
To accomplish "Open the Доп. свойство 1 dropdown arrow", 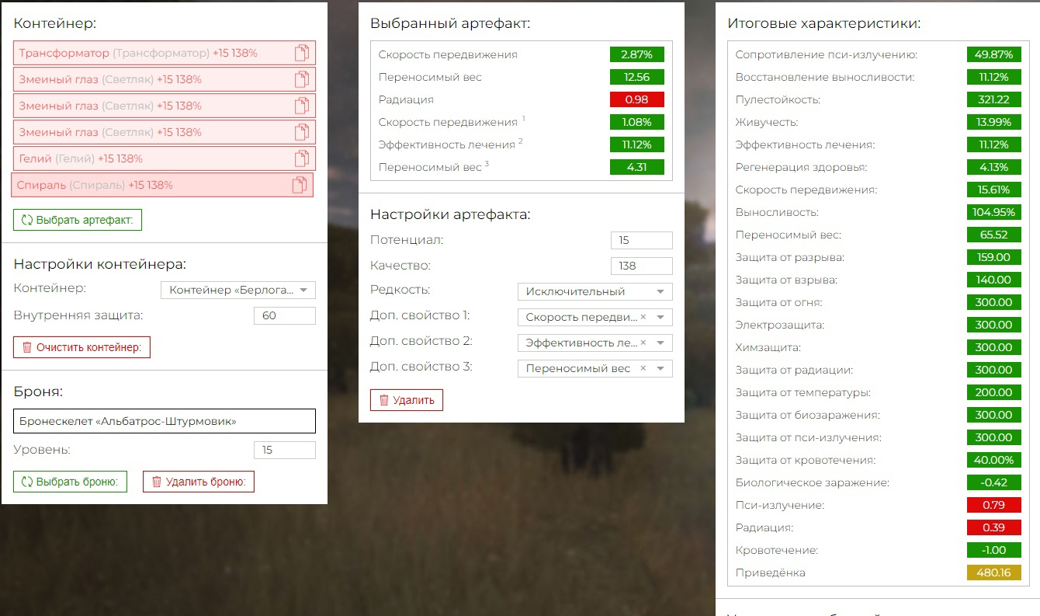I will pos(660,317).
